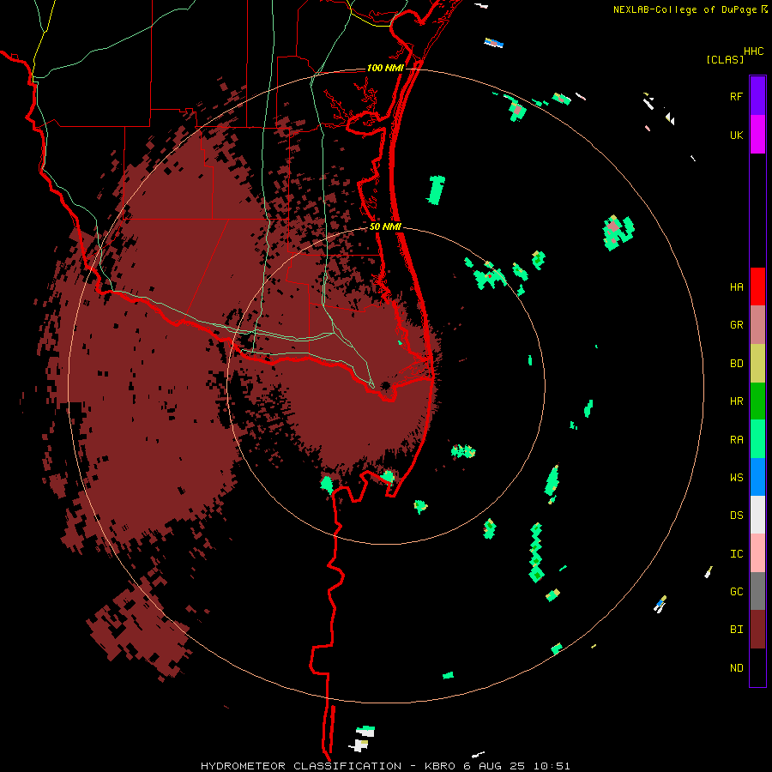Click the white DS dry snow swatch
The image size is (772, 772).
(x=757, y=515)
